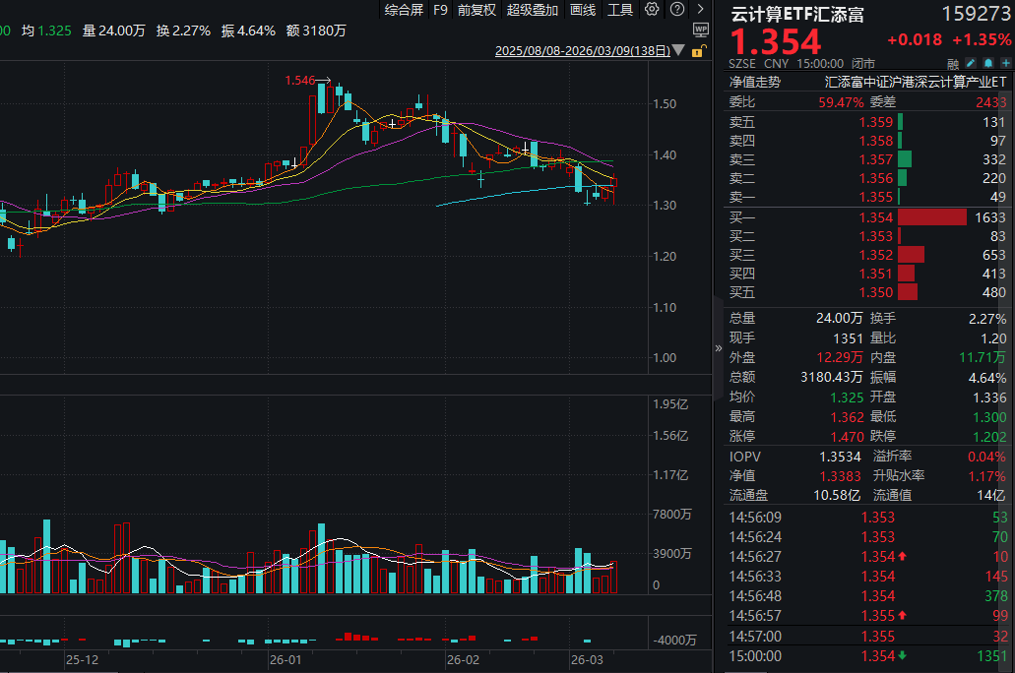This screenshot has width=1015, height=673.
Task: Click the 融 margin trading icon
Action: click(x=953, y=61)
